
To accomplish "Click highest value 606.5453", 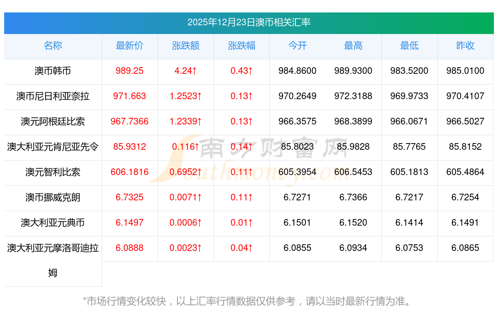I will tap(353, 172).
